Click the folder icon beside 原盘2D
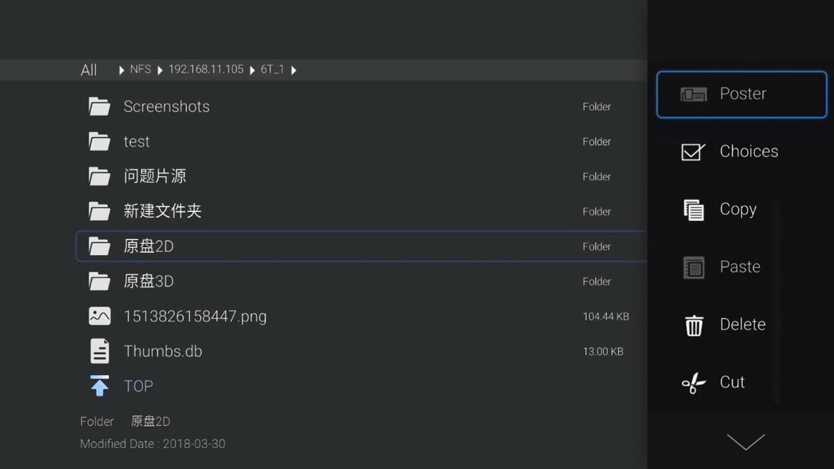The width and height of the screenshot is (834, 469). click(x=99, y=246)
